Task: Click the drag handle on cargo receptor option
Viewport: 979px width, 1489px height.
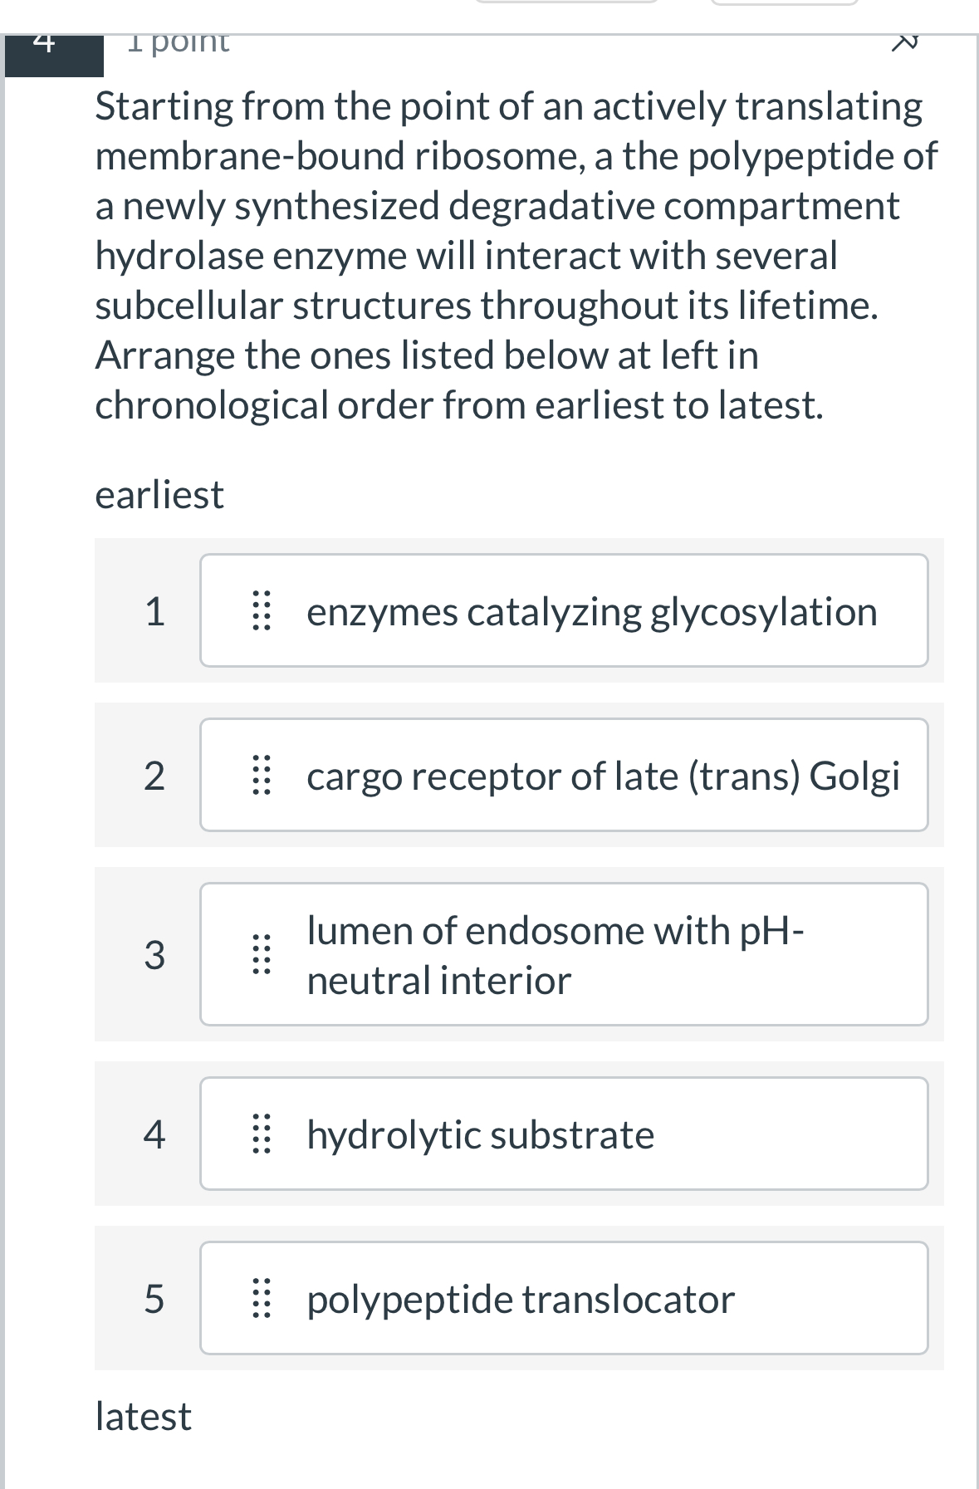Action: pyautogui.click(x=263, y=776)
